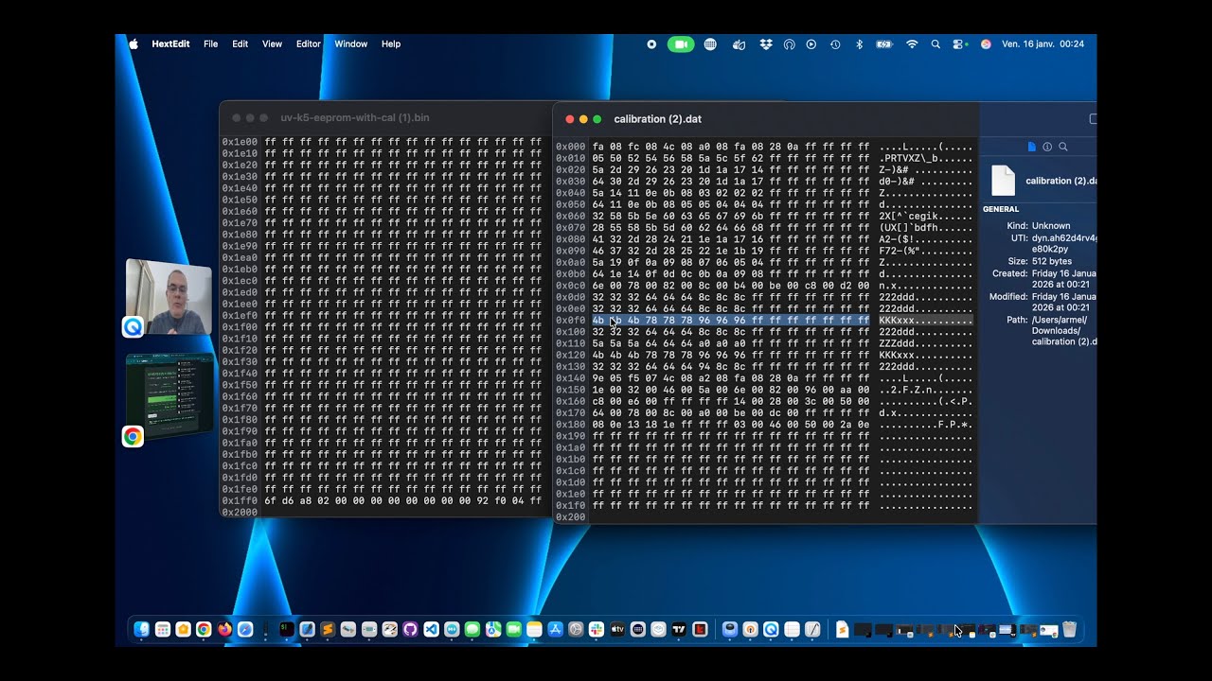
Task: Click the ASCII text 'KKKxxx' on row 0x0f0
Action: 897,320
